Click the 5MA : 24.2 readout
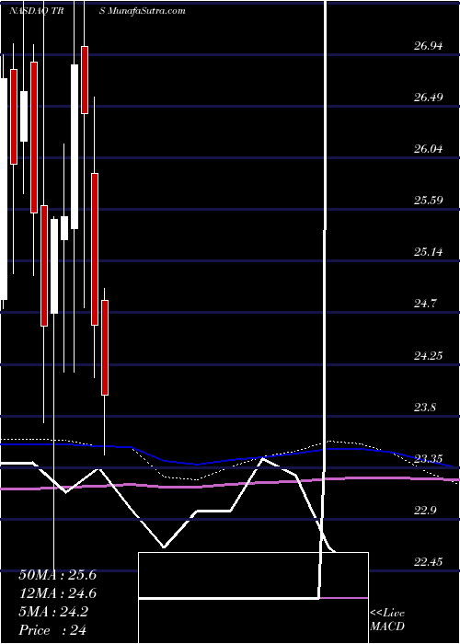460x644 pixels. (x=53, y=612)
